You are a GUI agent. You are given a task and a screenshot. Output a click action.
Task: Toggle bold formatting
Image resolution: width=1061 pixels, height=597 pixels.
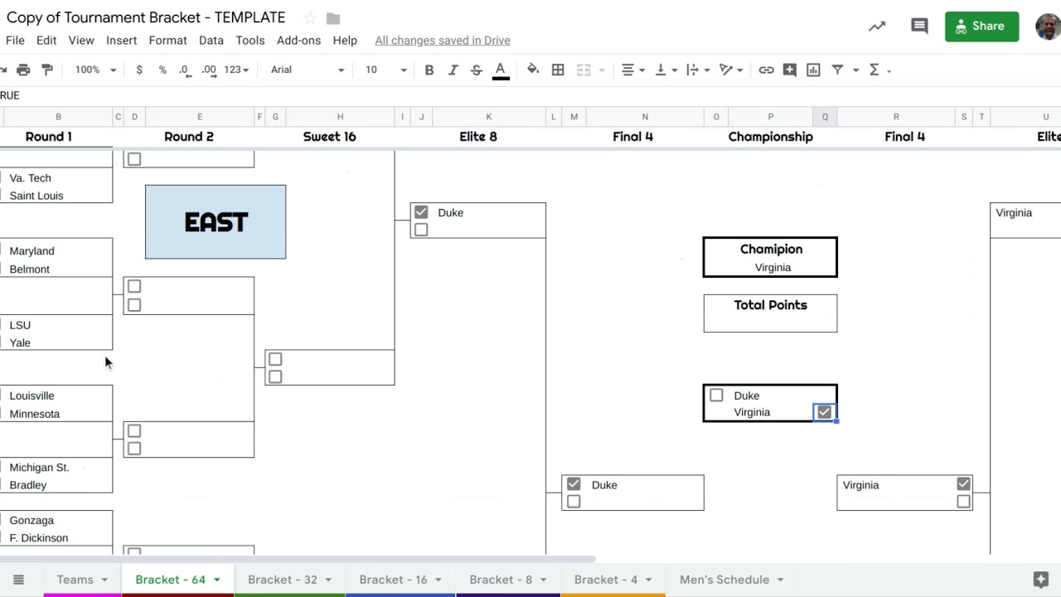pos(429,70)
